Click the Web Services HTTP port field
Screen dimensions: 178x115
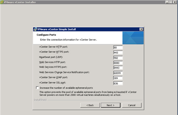coord(118,63)
